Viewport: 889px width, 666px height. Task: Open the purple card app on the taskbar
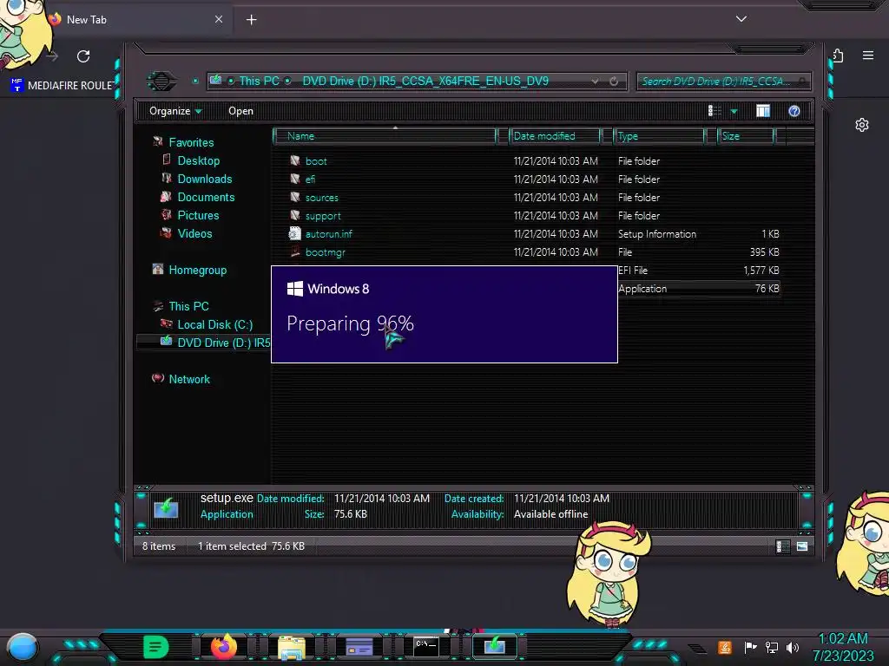click(359, 647)
